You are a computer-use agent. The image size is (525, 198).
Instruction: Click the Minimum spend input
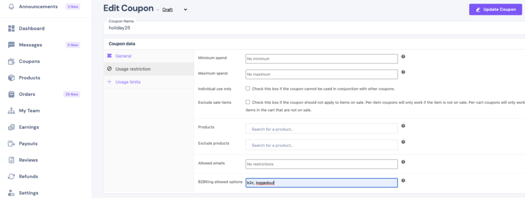[x=321, y=59]
